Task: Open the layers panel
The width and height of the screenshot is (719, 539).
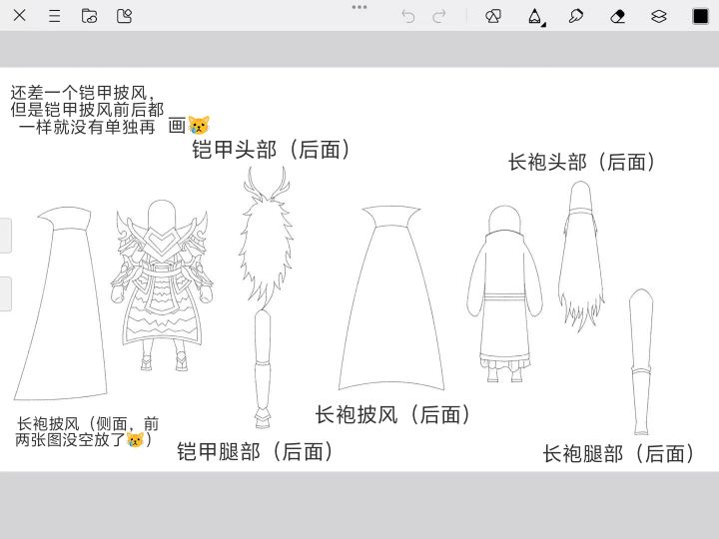Action: (x=659, y=17)
